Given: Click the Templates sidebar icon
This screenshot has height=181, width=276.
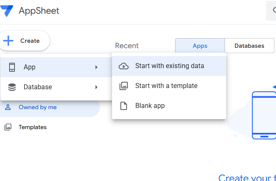Looking at the screenshot, I should (x=8, y=127).
